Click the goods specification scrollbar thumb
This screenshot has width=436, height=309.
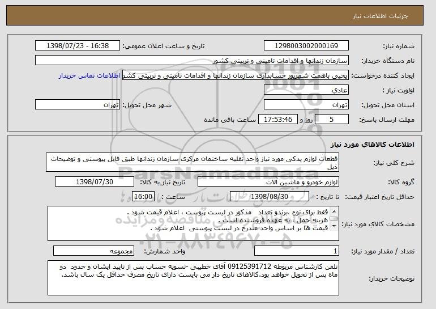pos(334,219)
